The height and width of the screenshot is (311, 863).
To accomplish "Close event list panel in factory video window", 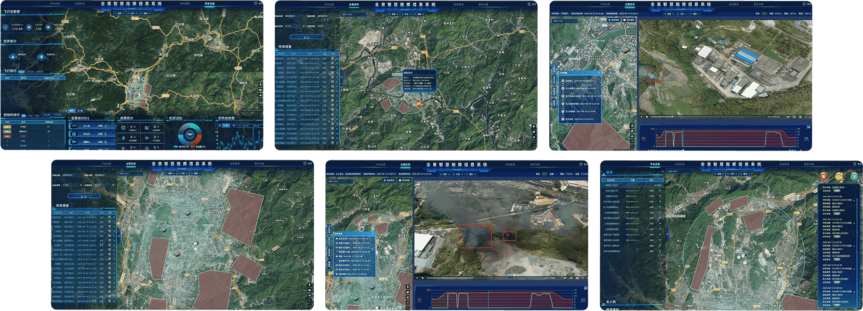I will coord(599,73).
